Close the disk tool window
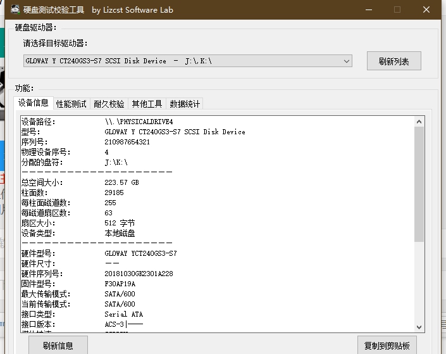This screenshot has width=446, height=354. (426, 9)
